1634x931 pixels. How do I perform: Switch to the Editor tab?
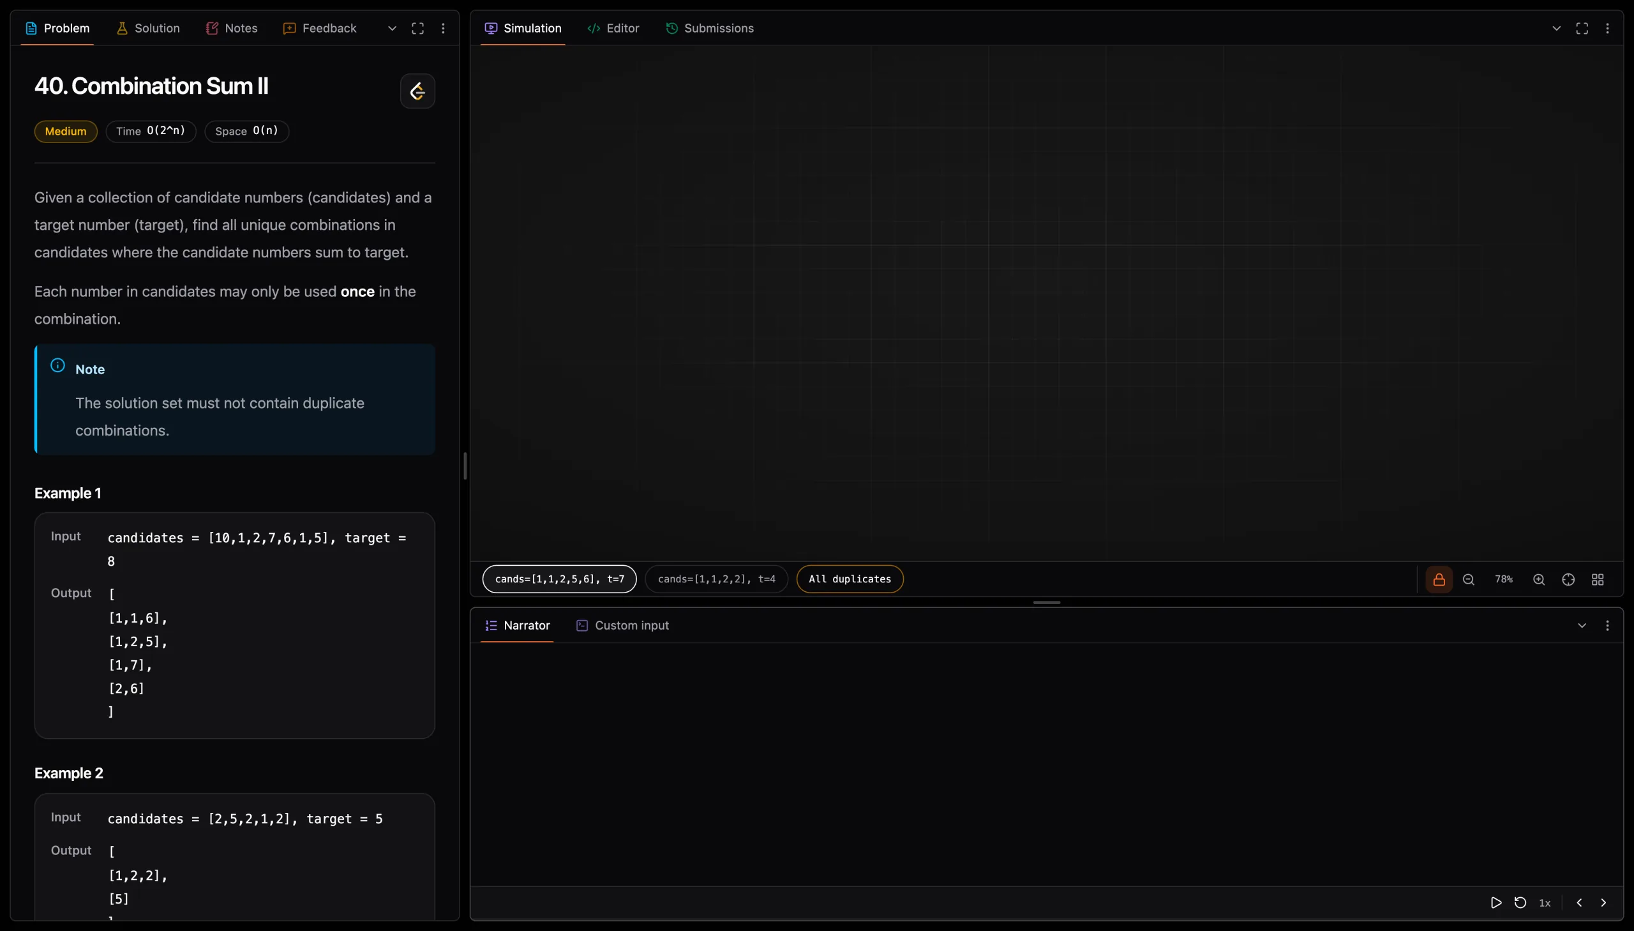click(x=613, y=29)
